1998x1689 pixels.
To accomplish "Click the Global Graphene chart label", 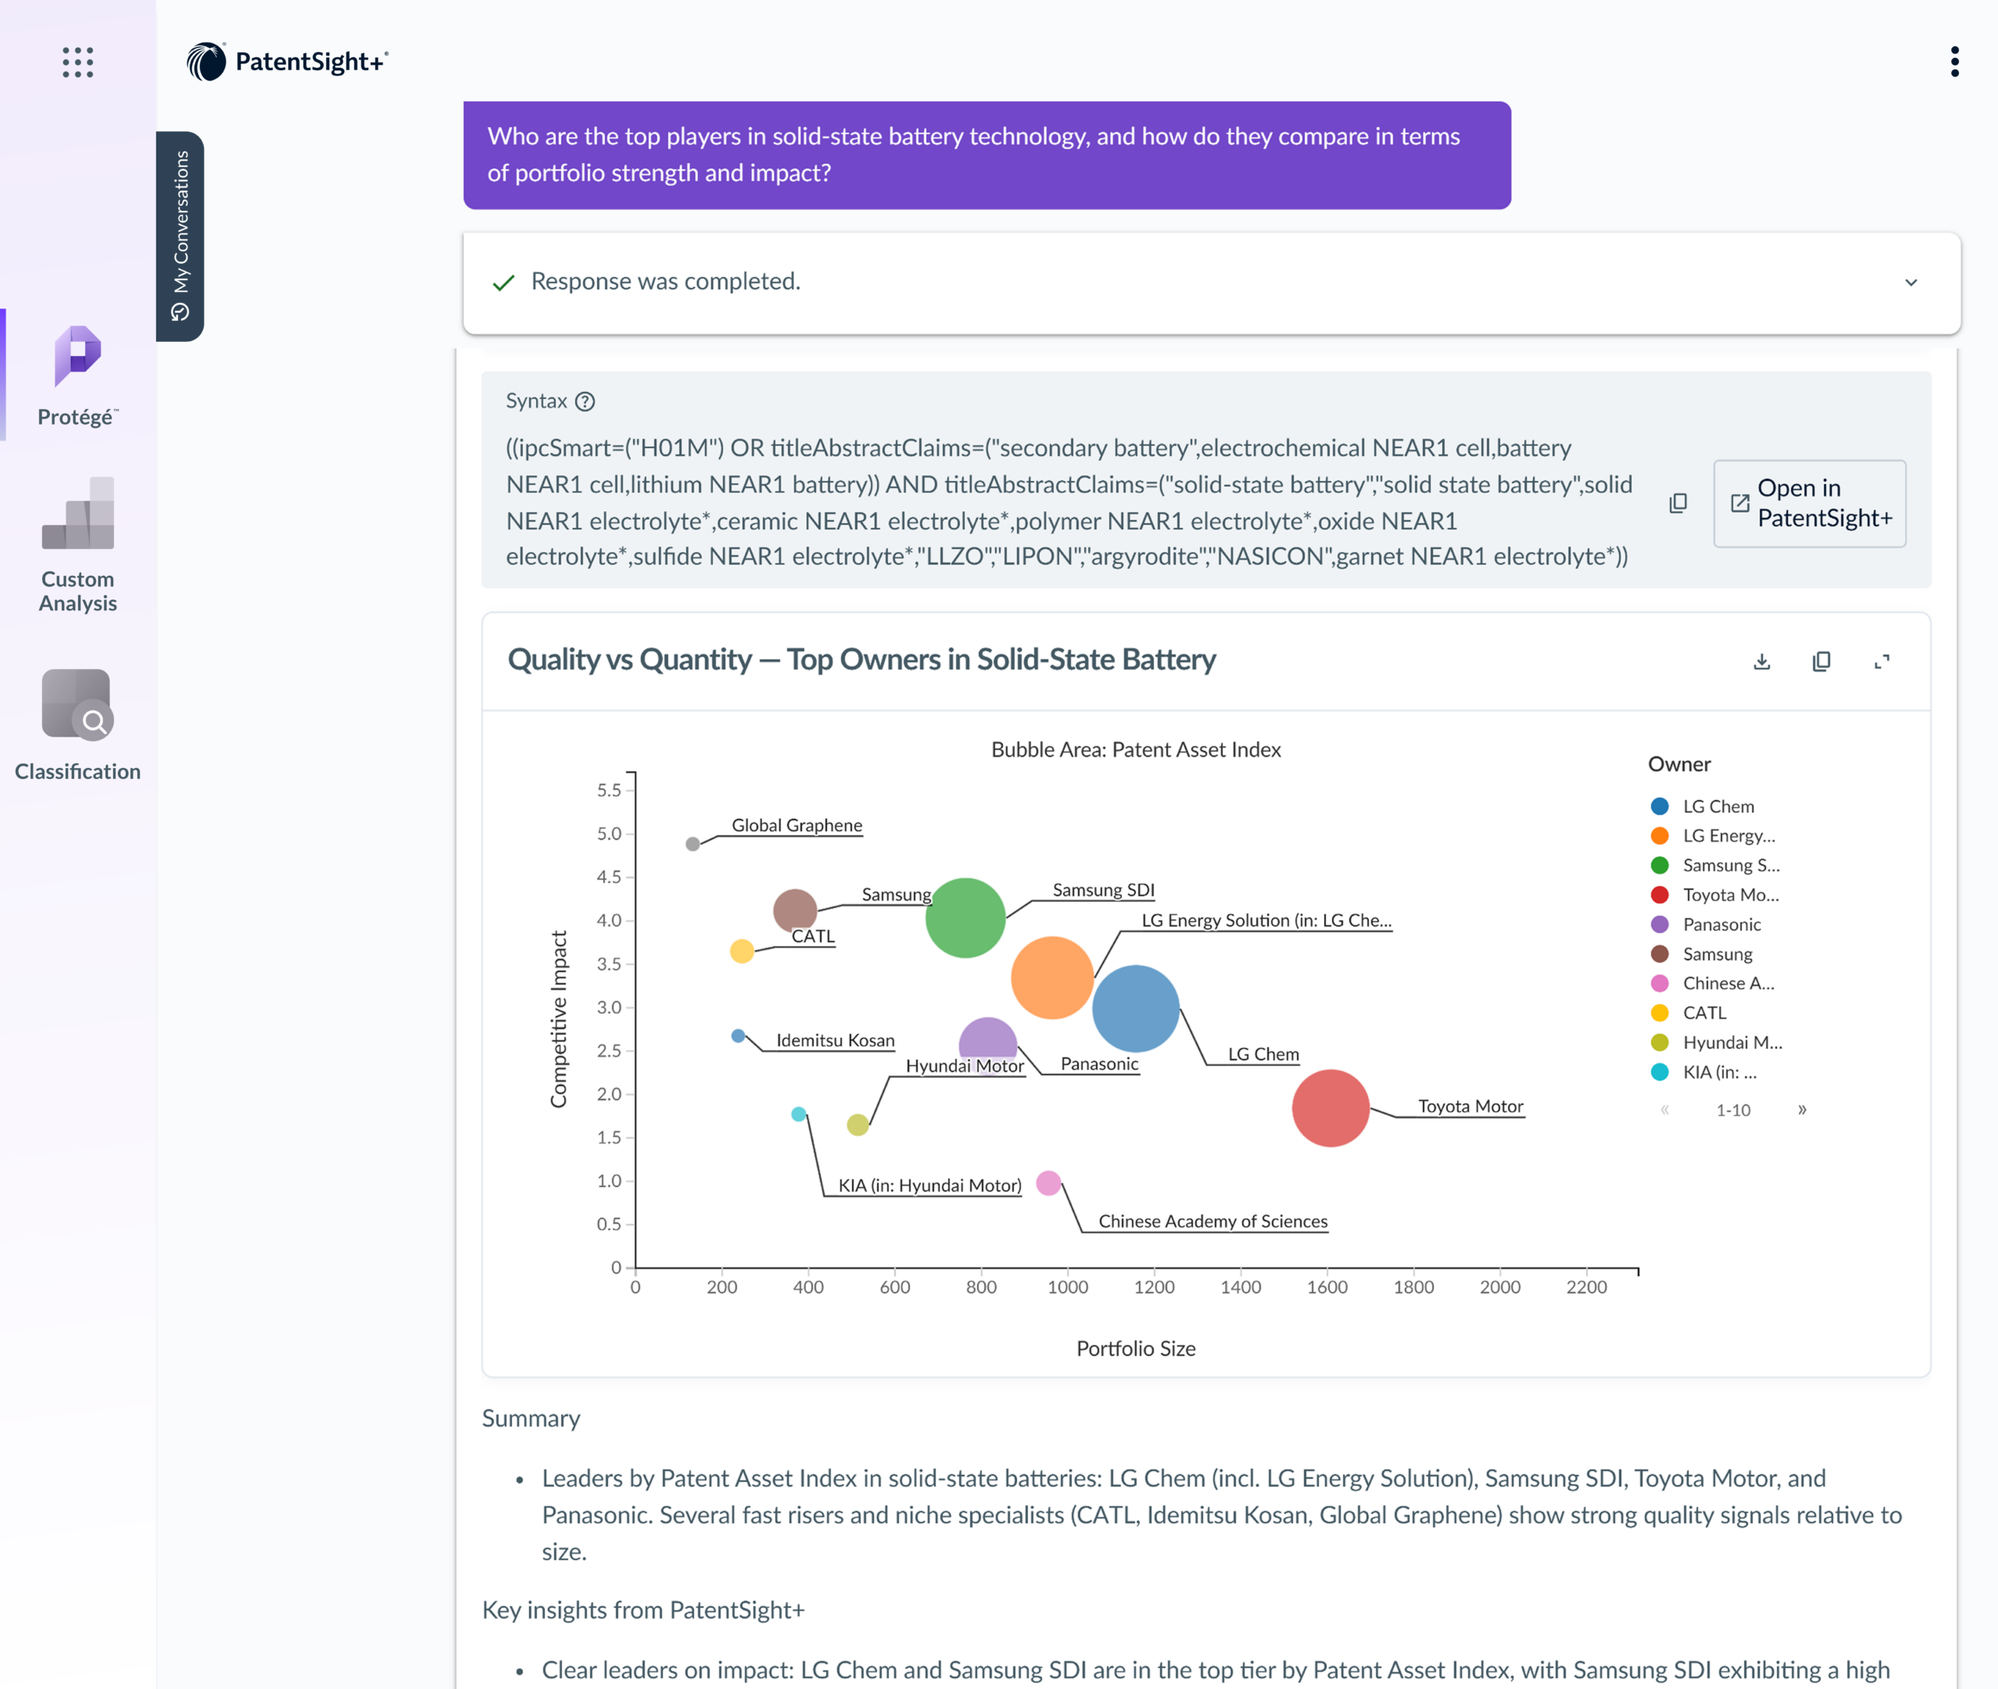I will 797,825.
